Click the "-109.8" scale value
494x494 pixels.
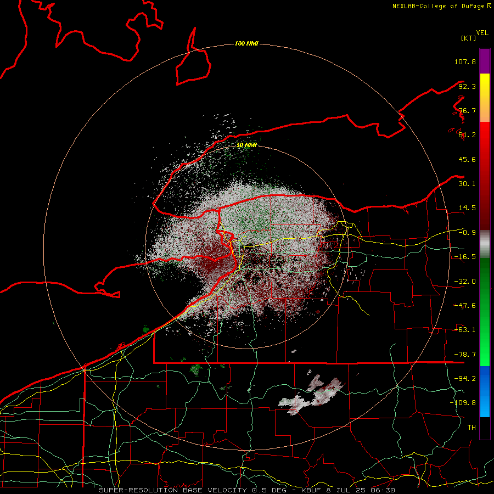tap(463, 403)
